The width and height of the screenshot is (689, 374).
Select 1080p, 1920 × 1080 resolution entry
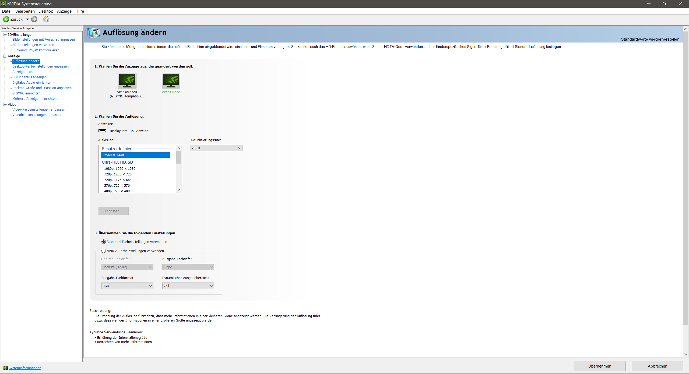click(120, 169)
